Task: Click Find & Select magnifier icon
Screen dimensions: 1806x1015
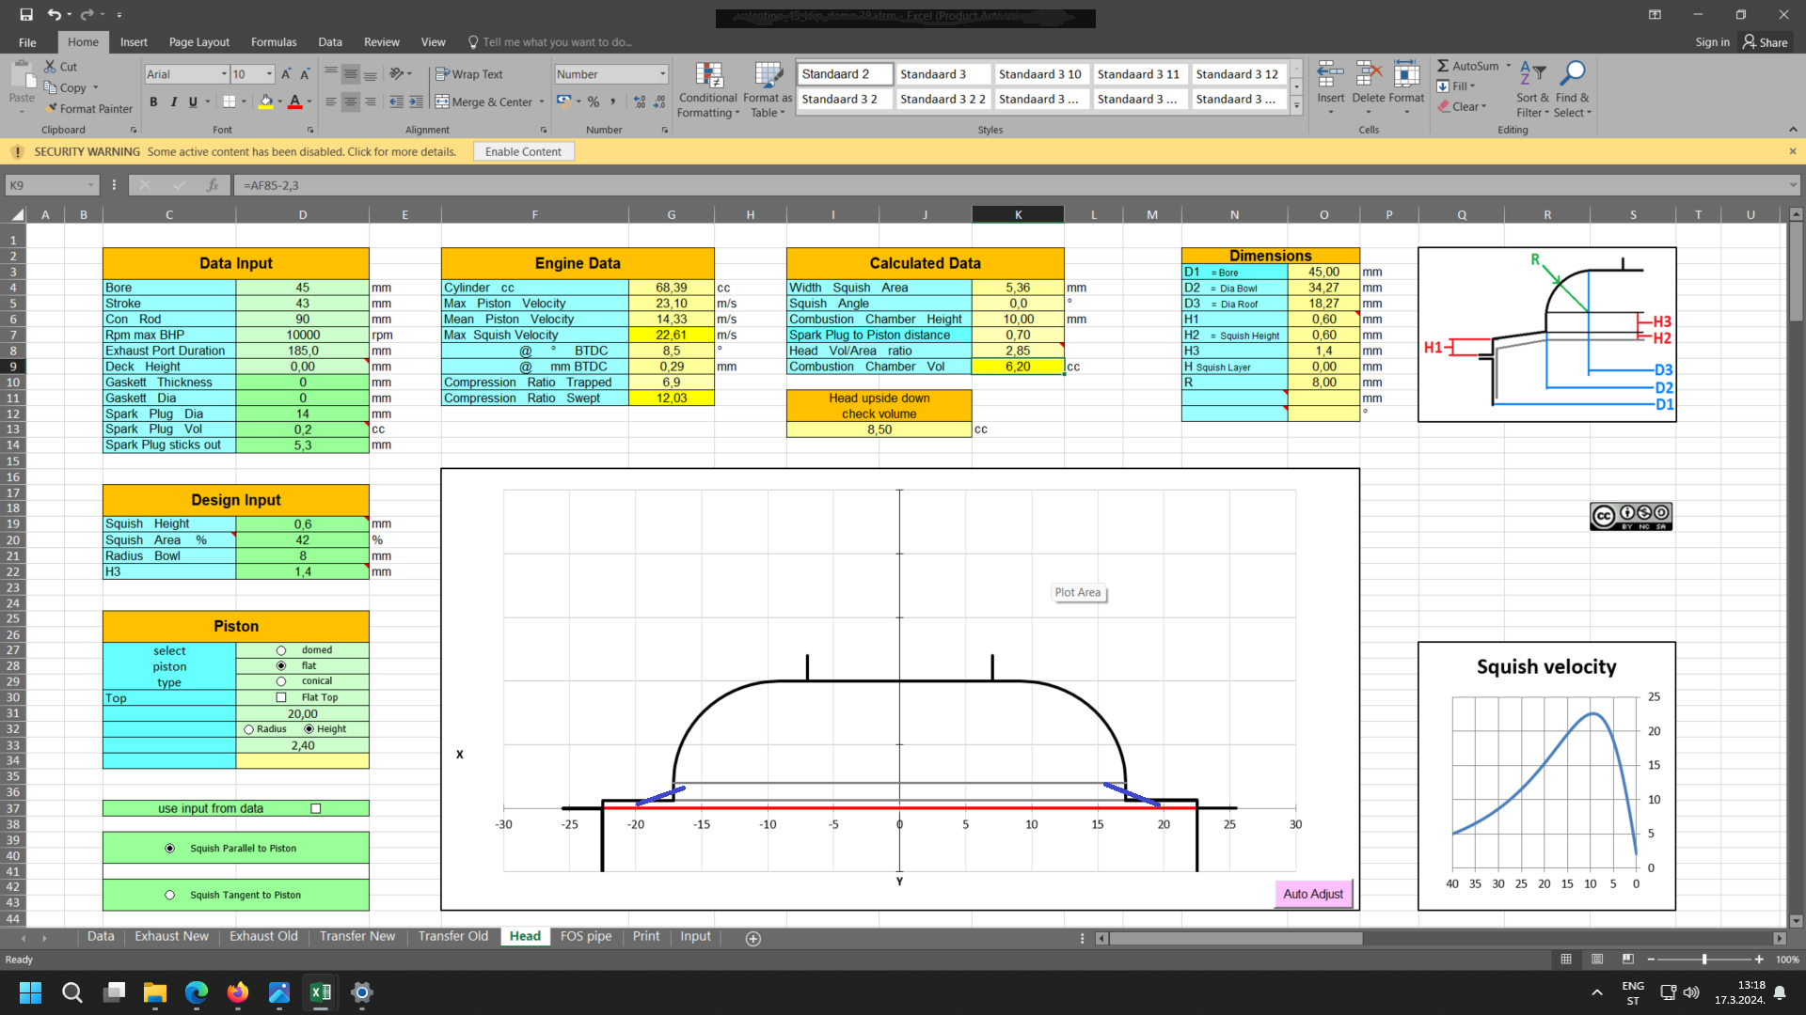Action: [1572, 73]
